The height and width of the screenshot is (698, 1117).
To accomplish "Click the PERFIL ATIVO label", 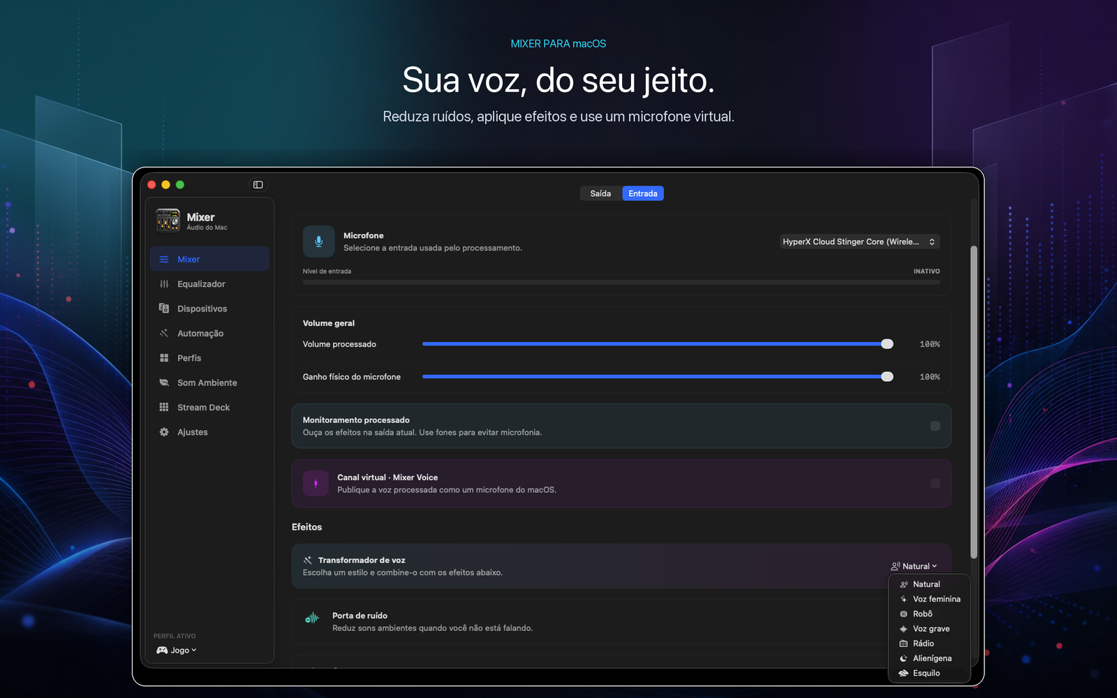I will [175, 637].
